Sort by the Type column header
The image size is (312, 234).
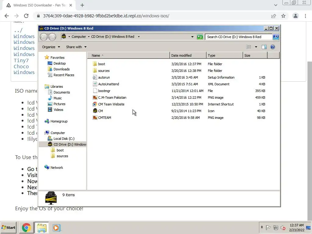(225, 55)
